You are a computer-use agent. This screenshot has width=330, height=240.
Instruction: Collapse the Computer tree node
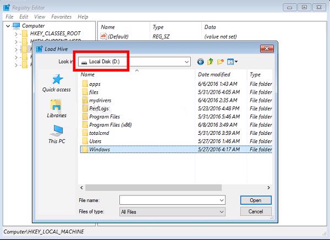click(8, 26)
